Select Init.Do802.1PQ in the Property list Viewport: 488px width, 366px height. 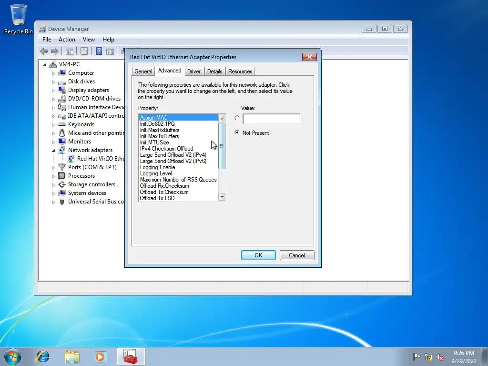coord(178,124)
